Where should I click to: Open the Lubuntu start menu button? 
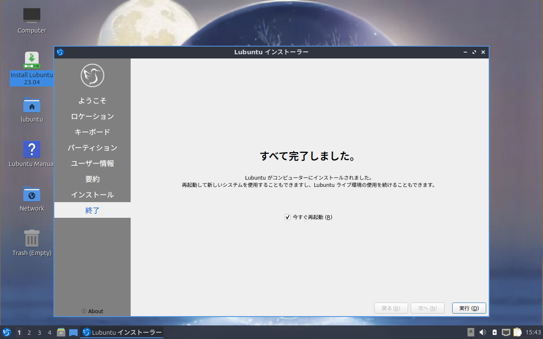coord(7,332)
